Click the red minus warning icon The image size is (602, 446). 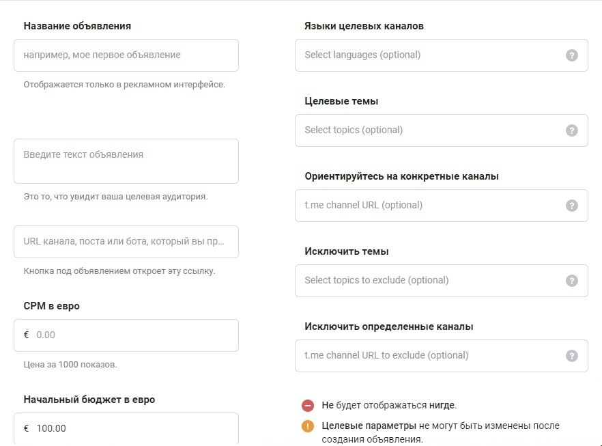click(x=308, y=406)
